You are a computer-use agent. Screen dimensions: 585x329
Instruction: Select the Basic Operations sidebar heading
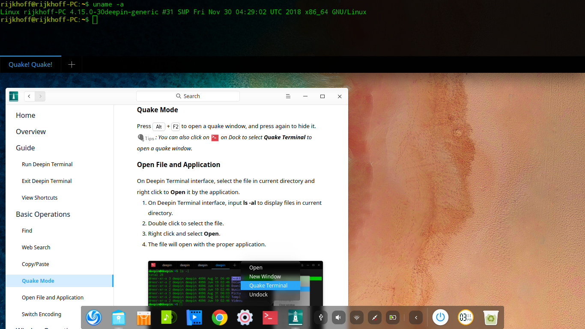[x=43, y=214]
